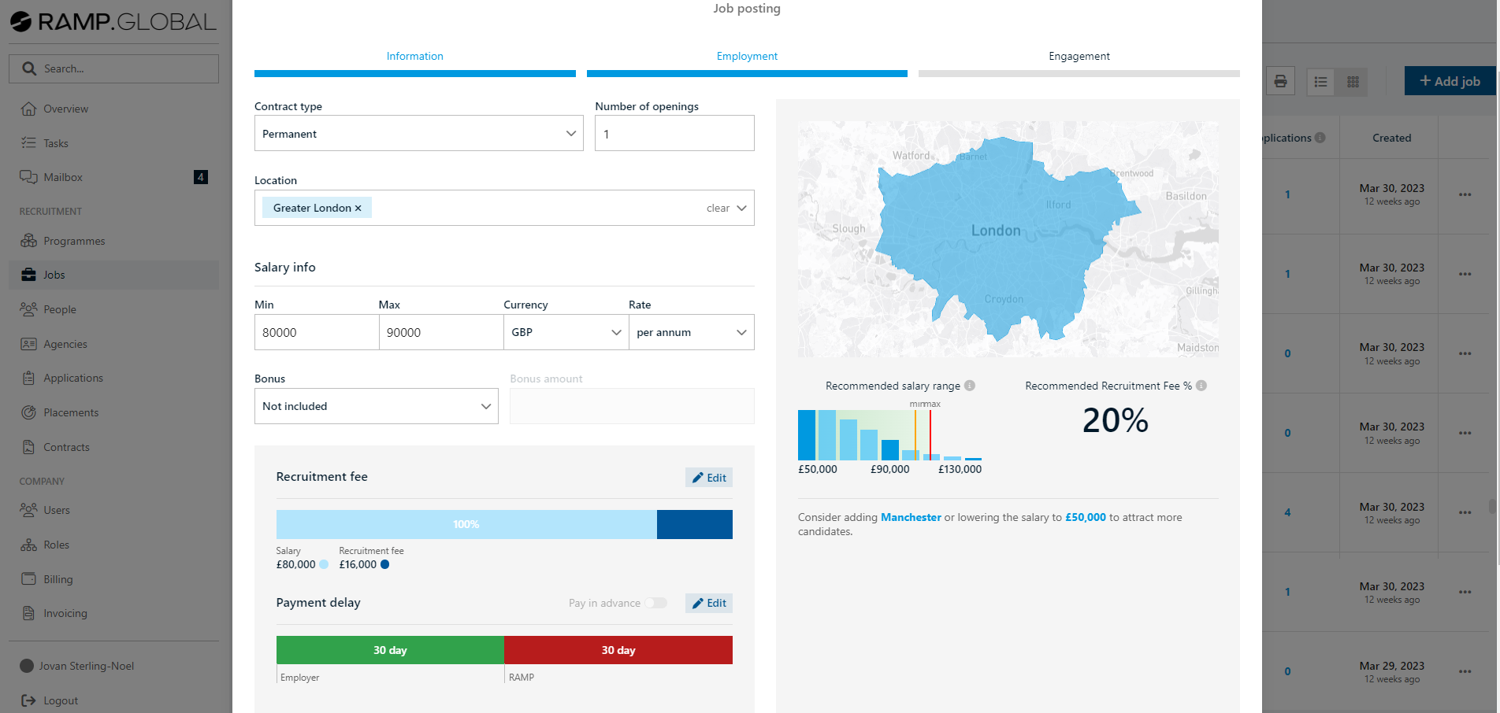Image resolution: width=1500 pixels, height=713 pixels.
Task: Switch to grid view icon
Action: click(1353, 82)
